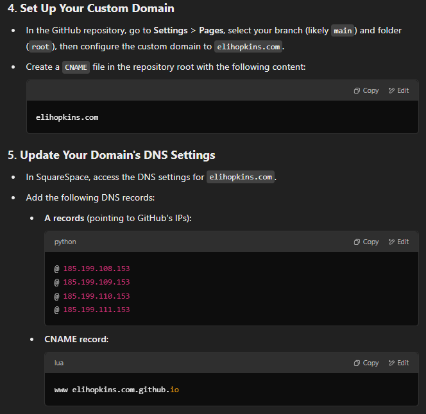Click inline elihopkins.com in the custom domain sentence

click(248, 47)
